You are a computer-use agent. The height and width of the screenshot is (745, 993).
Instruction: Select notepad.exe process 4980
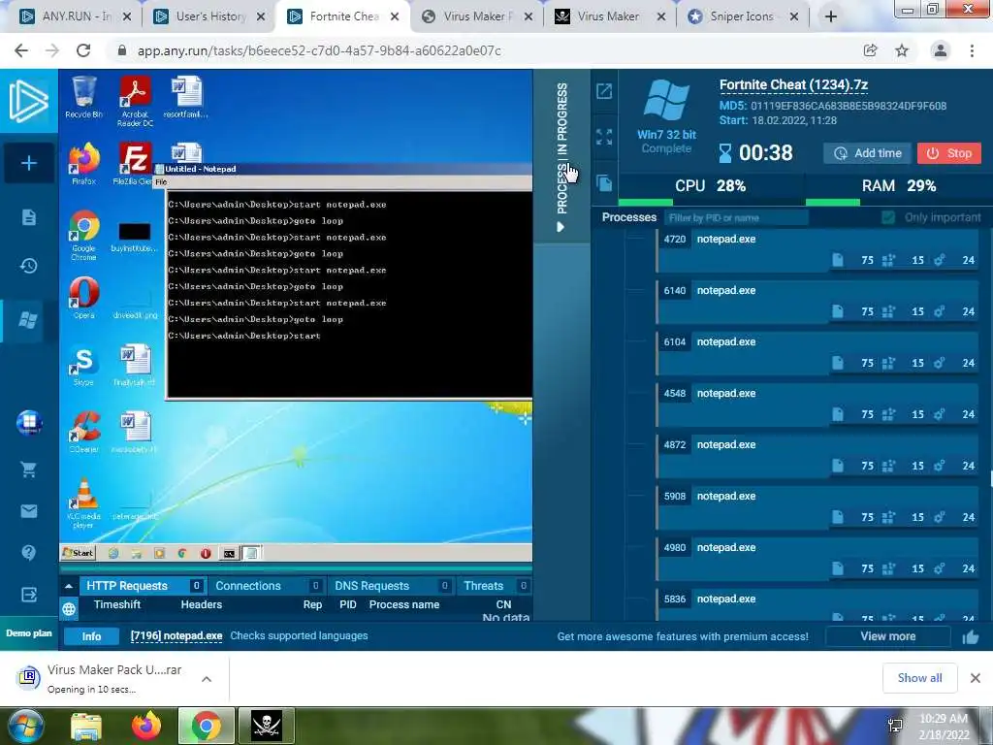pos(817,560)
